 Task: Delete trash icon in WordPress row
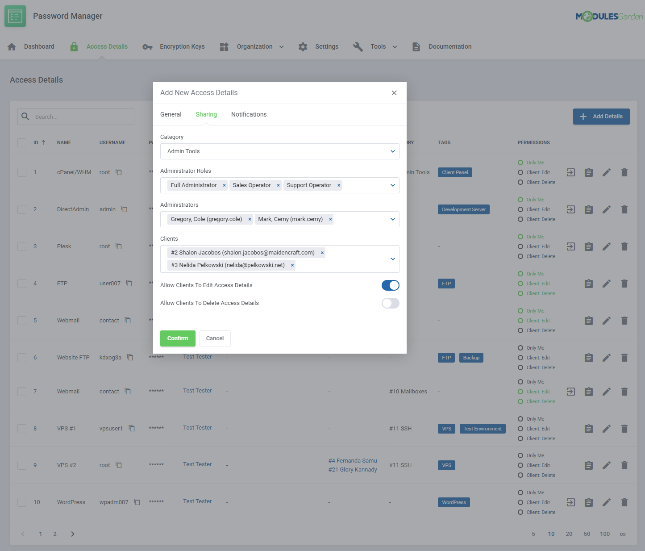(x=624, y=502)
